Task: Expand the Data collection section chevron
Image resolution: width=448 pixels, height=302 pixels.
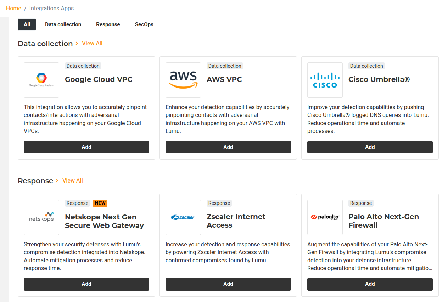Action: tap(77, 44)
